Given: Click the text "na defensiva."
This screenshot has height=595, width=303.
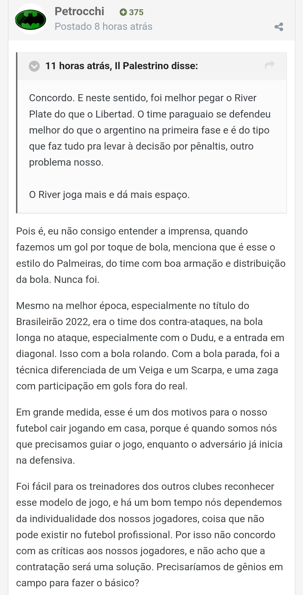Looking at the screenshot, I should click(45, 460).
